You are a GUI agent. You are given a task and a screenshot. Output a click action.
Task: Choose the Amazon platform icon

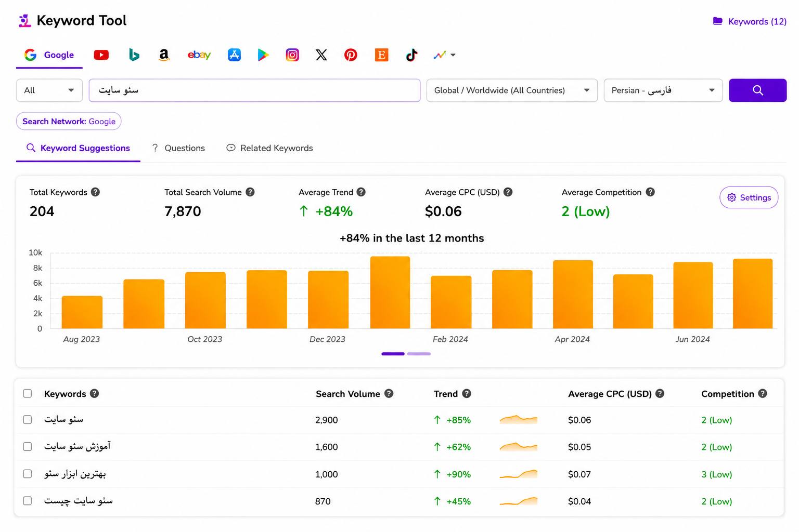(x=164, y=55)
